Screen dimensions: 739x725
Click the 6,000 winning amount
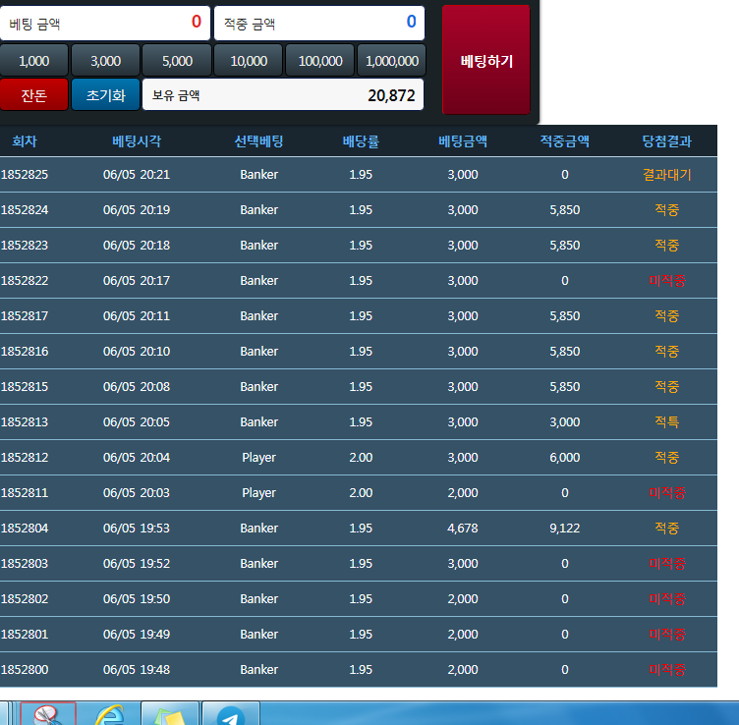point(565,458)
